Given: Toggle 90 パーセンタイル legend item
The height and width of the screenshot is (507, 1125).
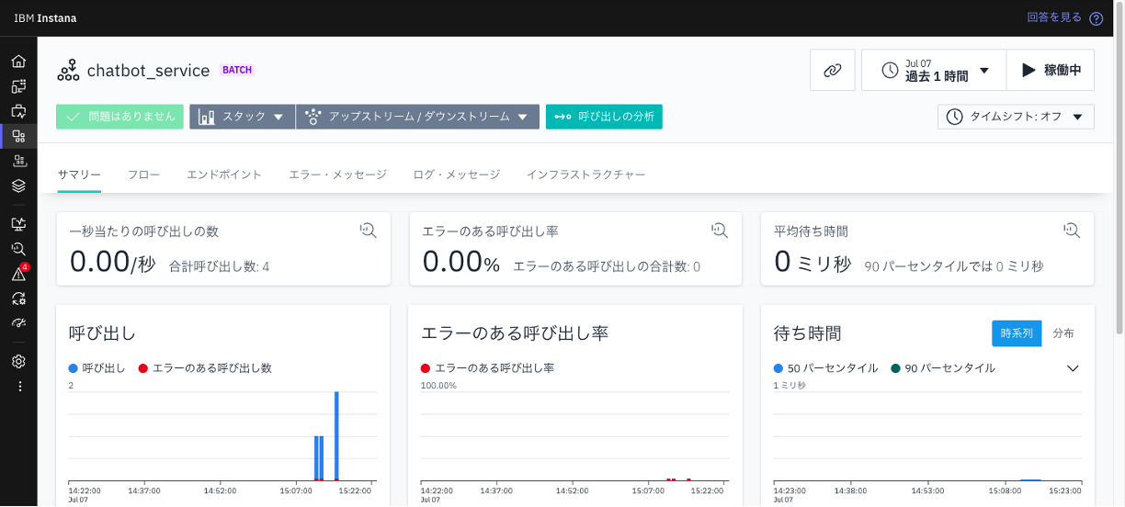Looking at the screenshot, I should [x=943, y=368].
